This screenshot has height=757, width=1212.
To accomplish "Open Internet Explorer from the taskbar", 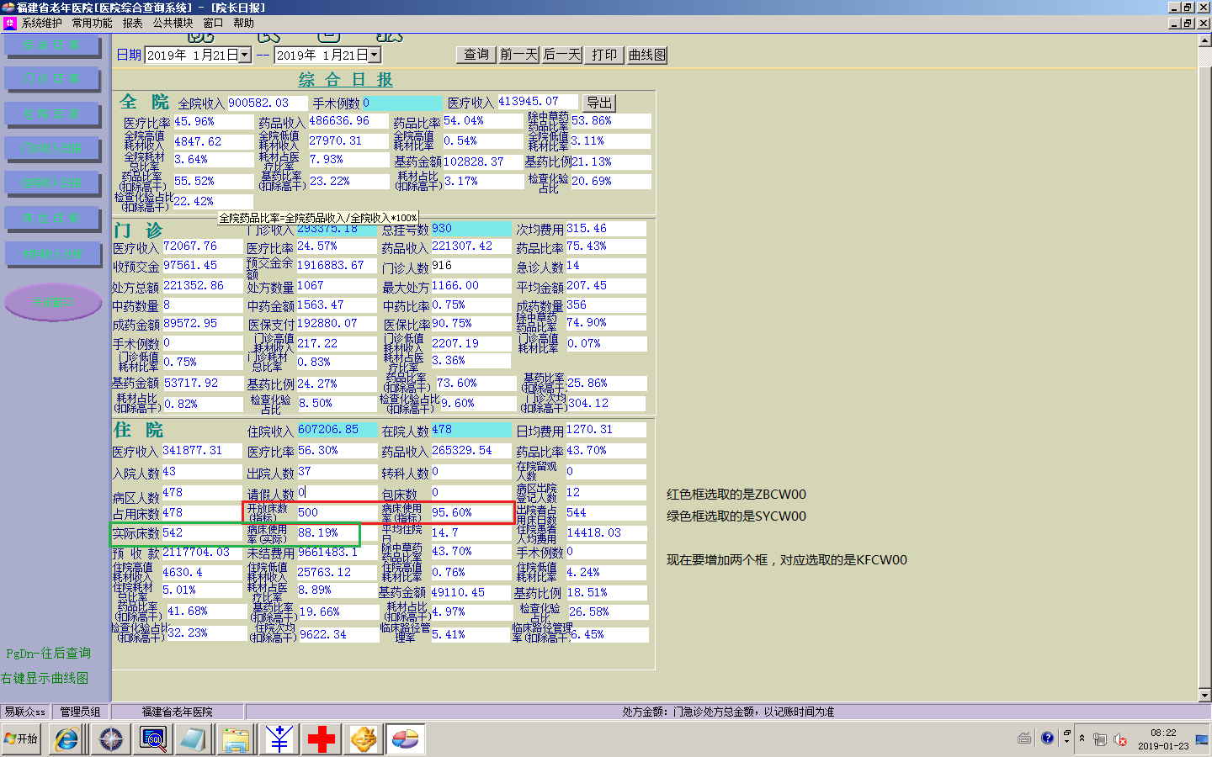I will [x=66, y=739].
